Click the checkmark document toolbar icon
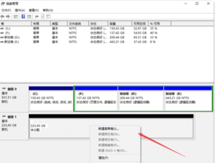 (42, 17)
